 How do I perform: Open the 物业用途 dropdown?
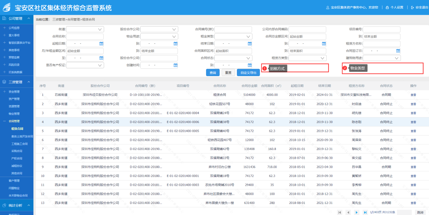(159, 36)
